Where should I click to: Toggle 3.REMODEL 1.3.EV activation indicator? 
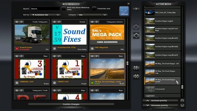pos(17,83)
